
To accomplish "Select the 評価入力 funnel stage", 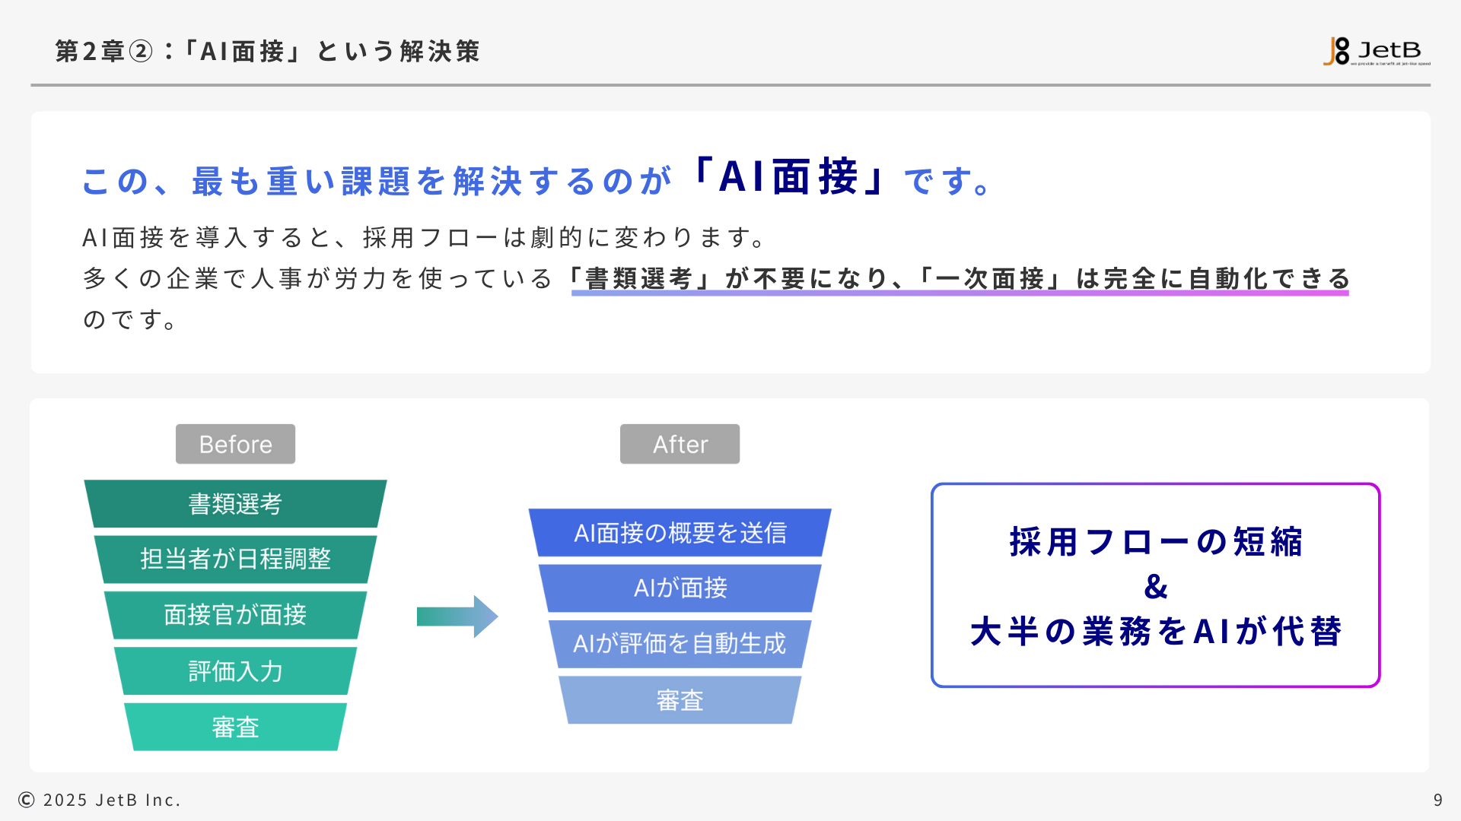I will (x=235, y=671).
